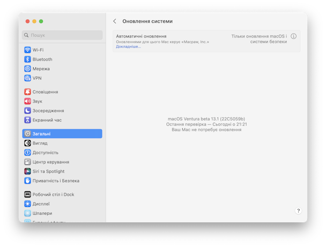
Task: Click Автоматичні оновлення label
Action: click(141, 36)
